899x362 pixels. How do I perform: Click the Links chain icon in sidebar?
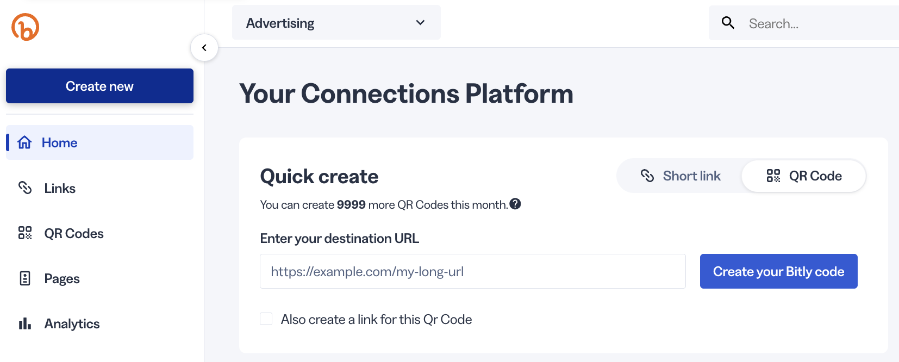(25, 188)
